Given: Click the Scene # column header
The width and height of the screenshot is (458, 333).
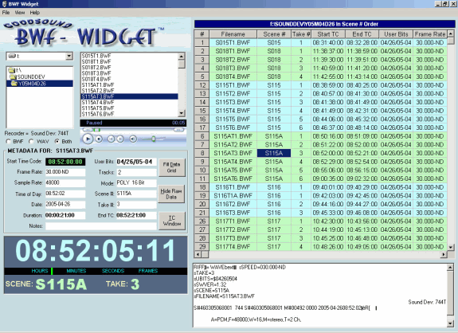Looking at the screenshot, I should click(x=274, y=34).
